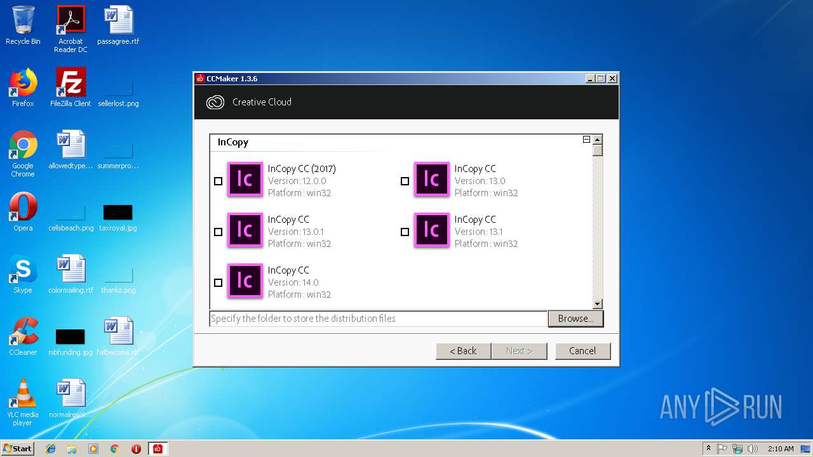Click the CCMaker taskbar button
813x457 pixels.
point(158,449)
